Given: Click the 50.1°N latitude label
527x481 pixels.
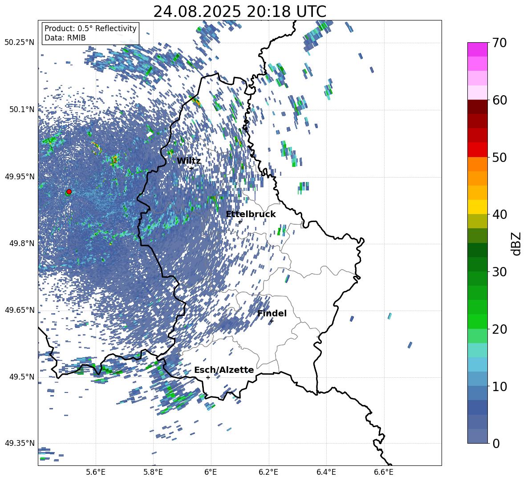Looking at the screenshot, I should [21, 109].
